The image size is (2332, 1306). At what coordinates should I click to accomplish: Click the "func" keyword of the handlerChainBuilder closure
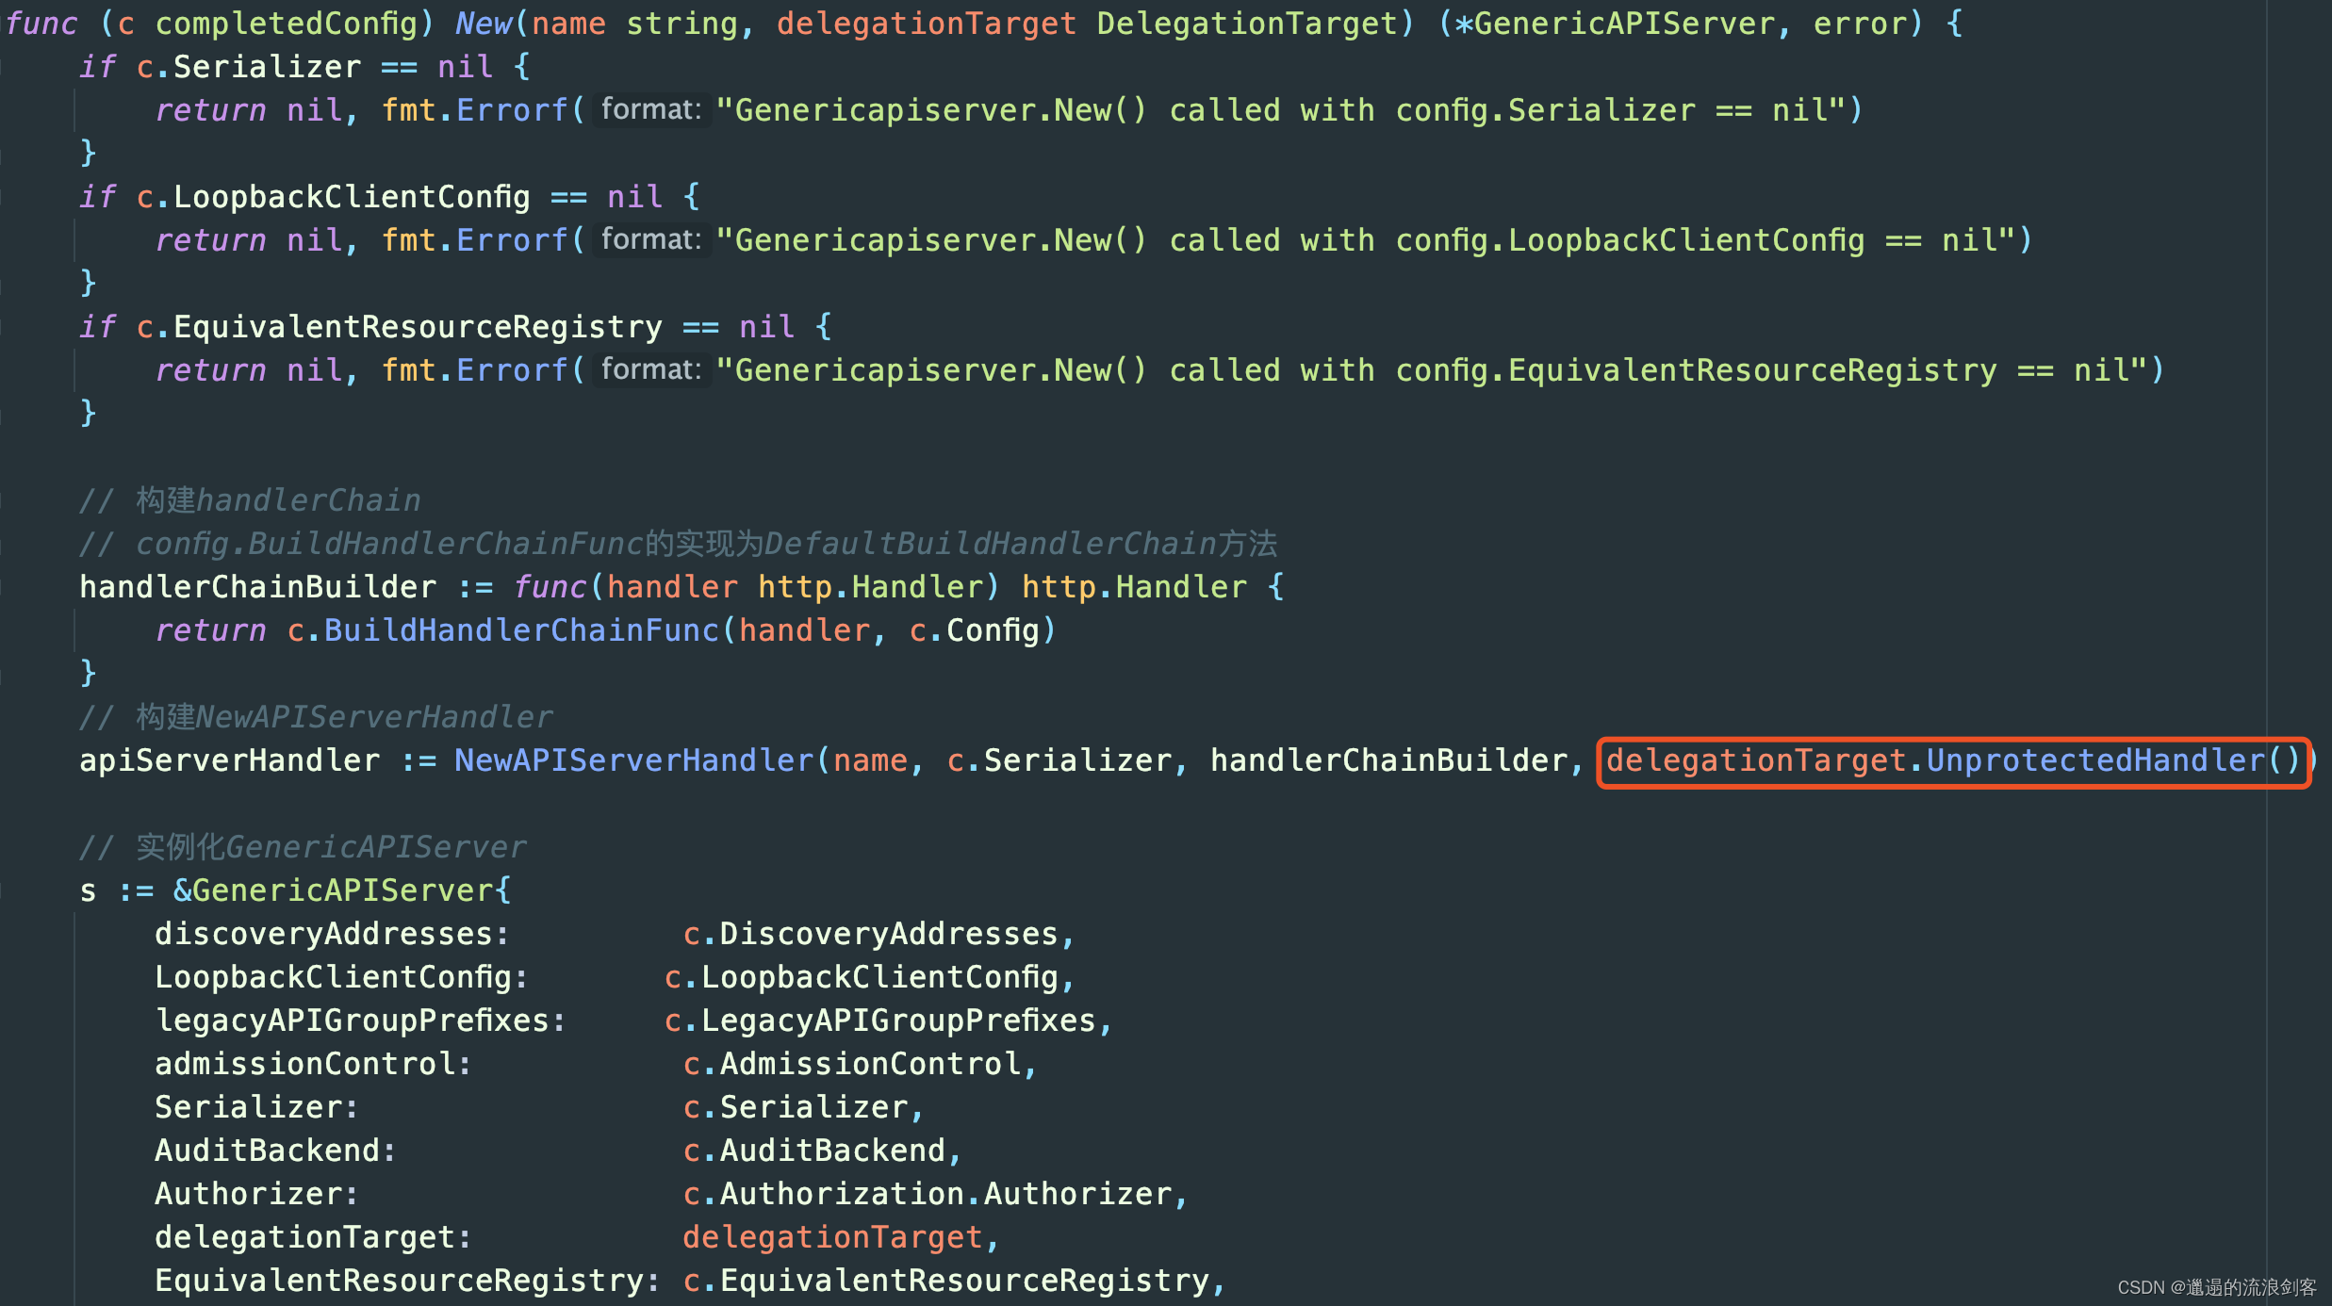(550, 586)
